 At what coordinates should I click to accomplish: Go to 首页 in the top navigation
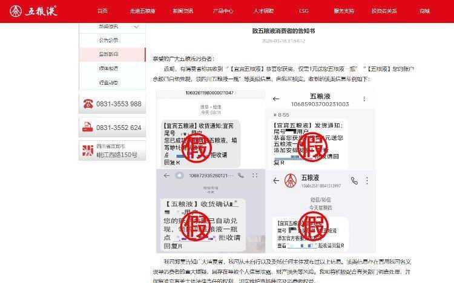pos(103,11)
